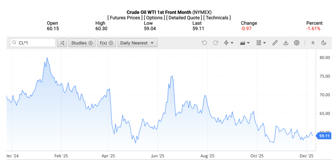The height and width of the screenshot is (160, 335).
Task: Click the Dec '25 date axis label
Action: coord(307,155)
